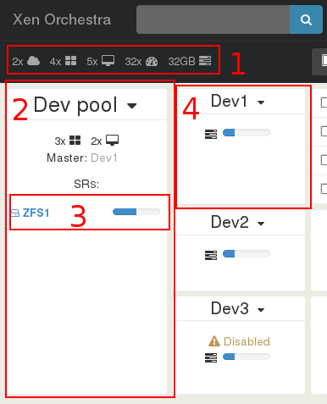Expand the Dev pool dropdown arrow

[x=132, y=106]
